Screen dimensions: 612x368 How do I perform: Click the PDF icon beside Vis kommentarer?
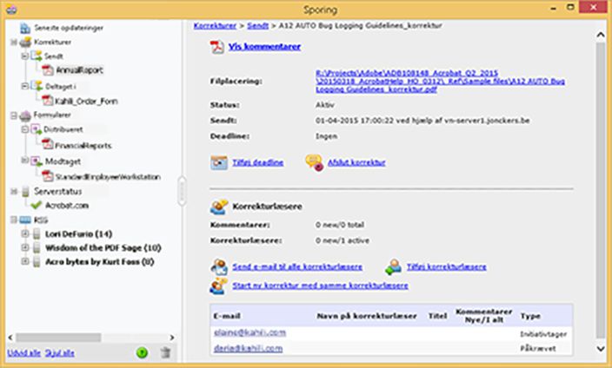click(217, 47)
